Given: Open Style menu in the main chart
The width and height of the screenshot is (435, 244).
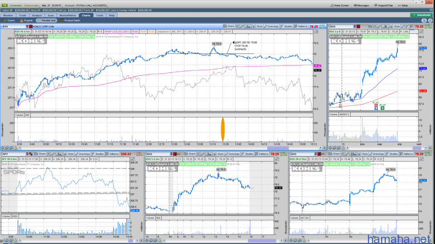Looking at the screenshot, I should point(257,26).
